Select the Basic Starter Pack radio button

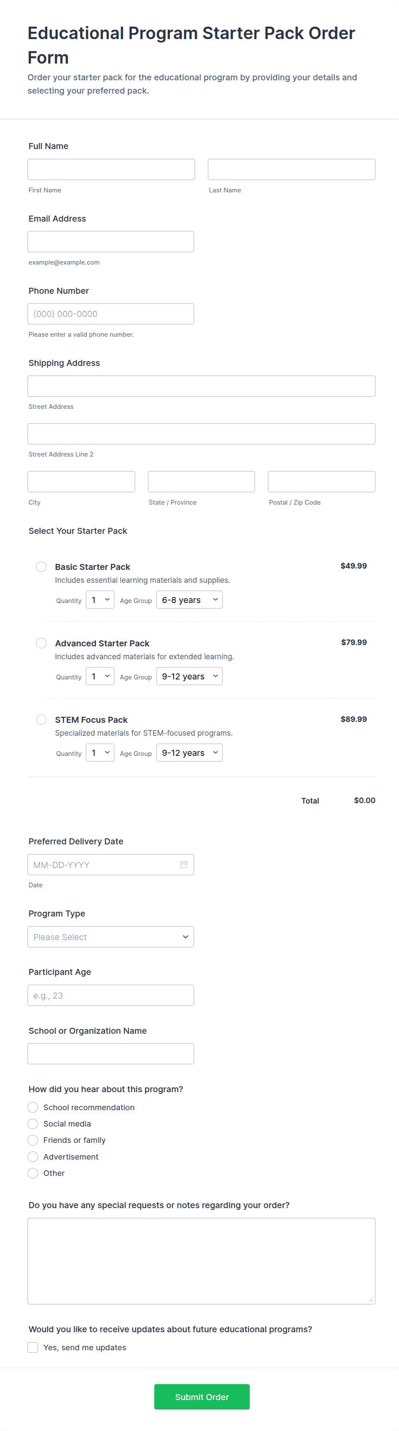point(41,566)
